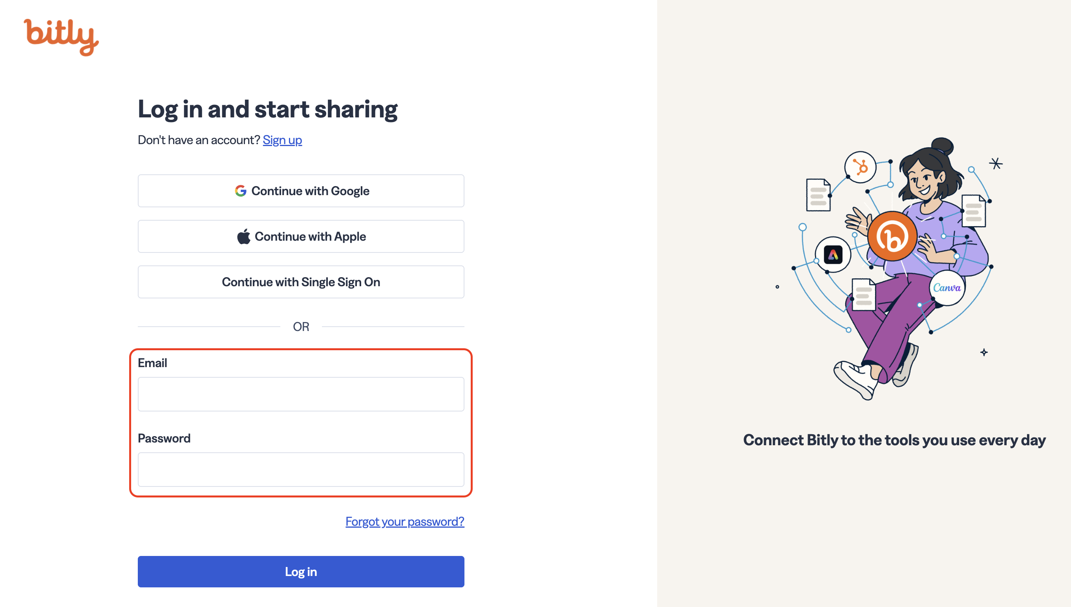Click the orange Bitly b circle

(892, 236)
